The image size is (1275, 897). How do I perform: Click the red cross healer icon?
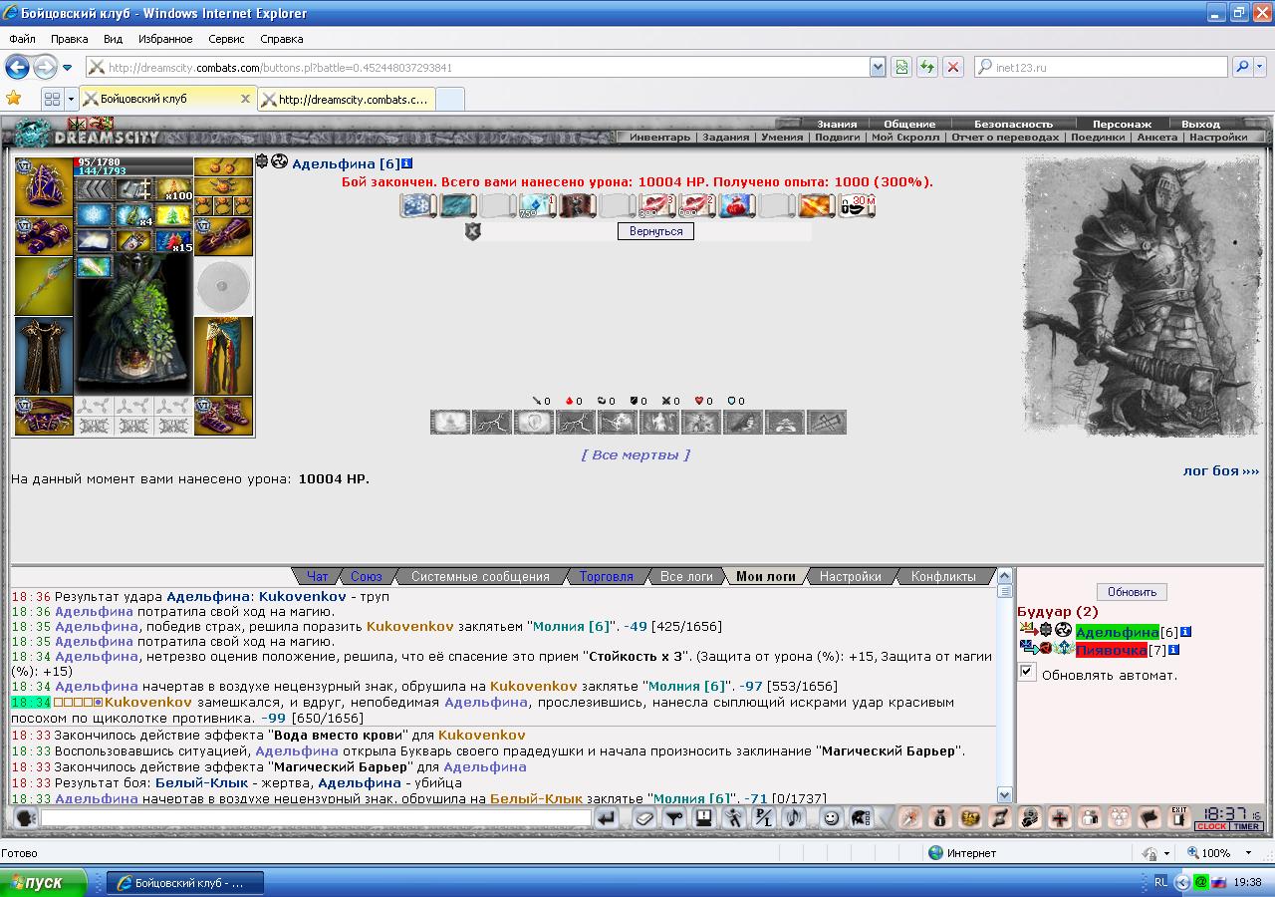point(1060,818)
